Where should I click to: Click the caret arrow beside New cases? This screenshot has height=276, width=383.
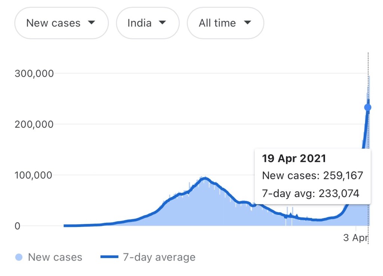pyautogui.click(x=91, y=22)
